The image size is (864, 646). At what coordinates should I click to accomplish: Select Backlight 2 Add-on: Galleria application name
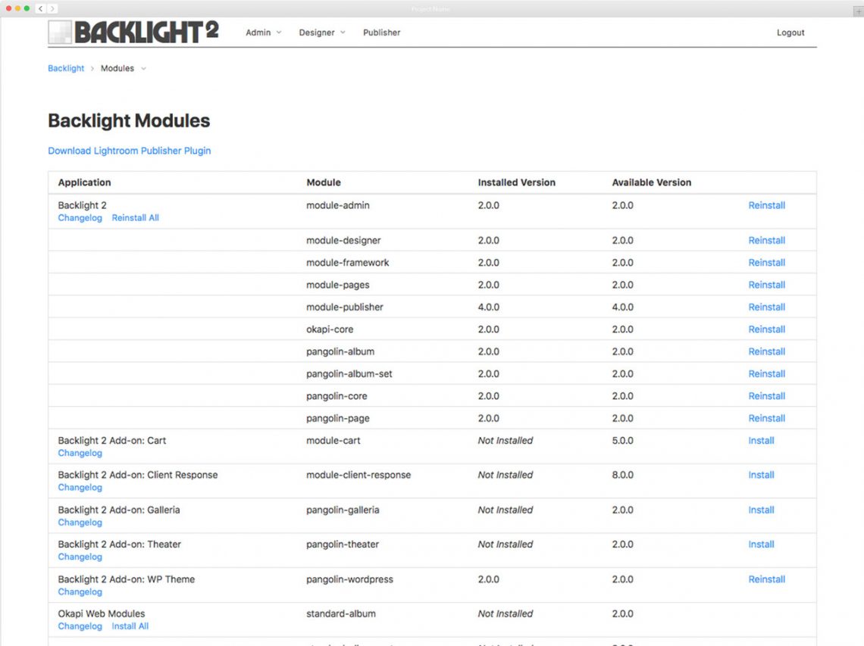119,510
